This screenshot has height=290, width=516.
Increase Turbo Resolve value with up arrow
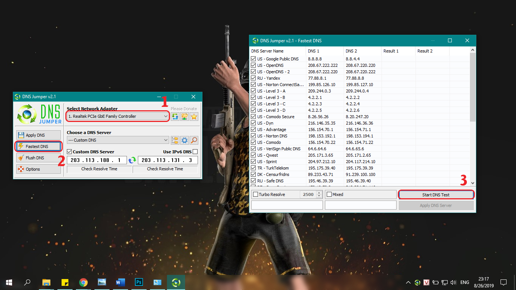319,193
